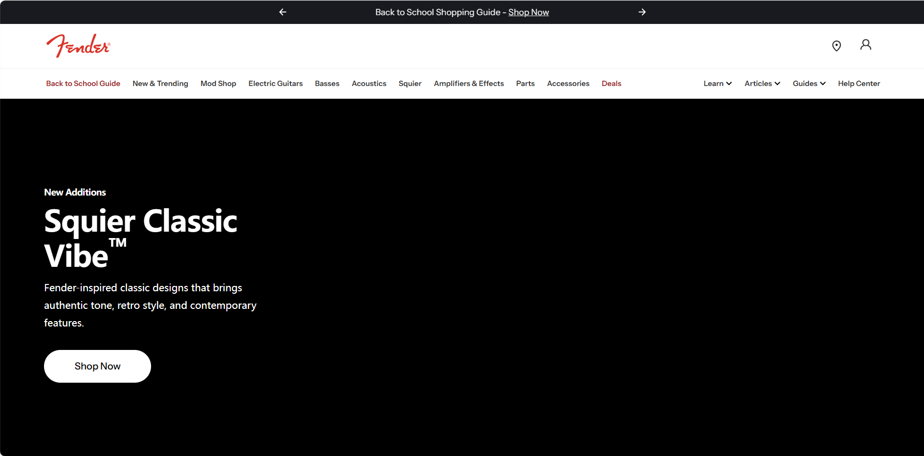Open Amplifiers & Effects category

pos(468,84)
